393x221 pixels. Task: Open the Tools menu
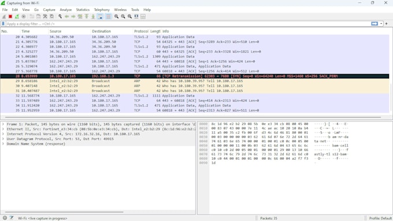pyautogui.click(x=135, y=10)
